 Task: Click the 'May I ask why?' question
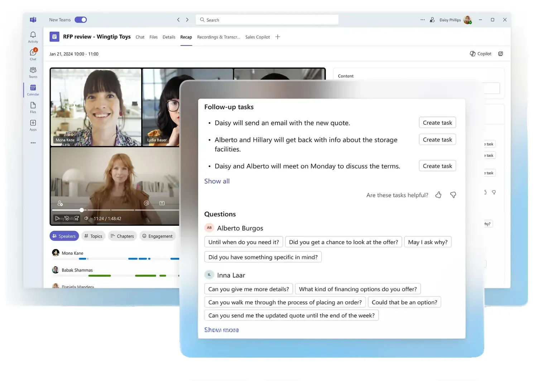(x=428, y=242)
